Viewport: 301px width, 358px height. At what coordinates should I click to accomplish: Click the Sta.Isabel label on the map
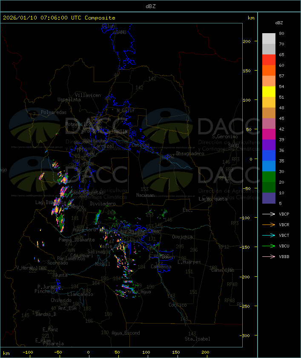pos(197,339)
